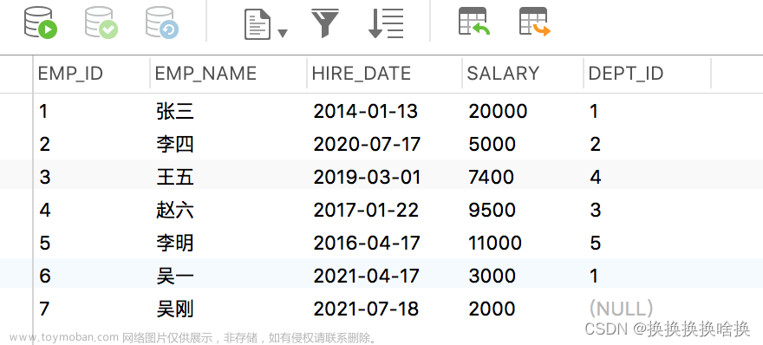Click the table import green arrow icon
Image resolution: width=763 pixels, height=345 pixels.
click(x=474, y=22)
